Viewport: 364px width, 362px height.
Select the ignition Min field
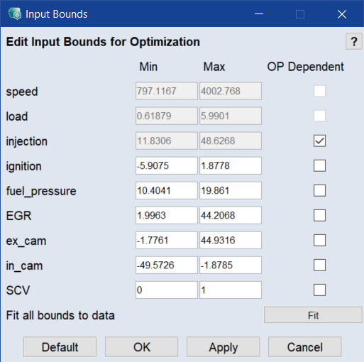(167, 165)
